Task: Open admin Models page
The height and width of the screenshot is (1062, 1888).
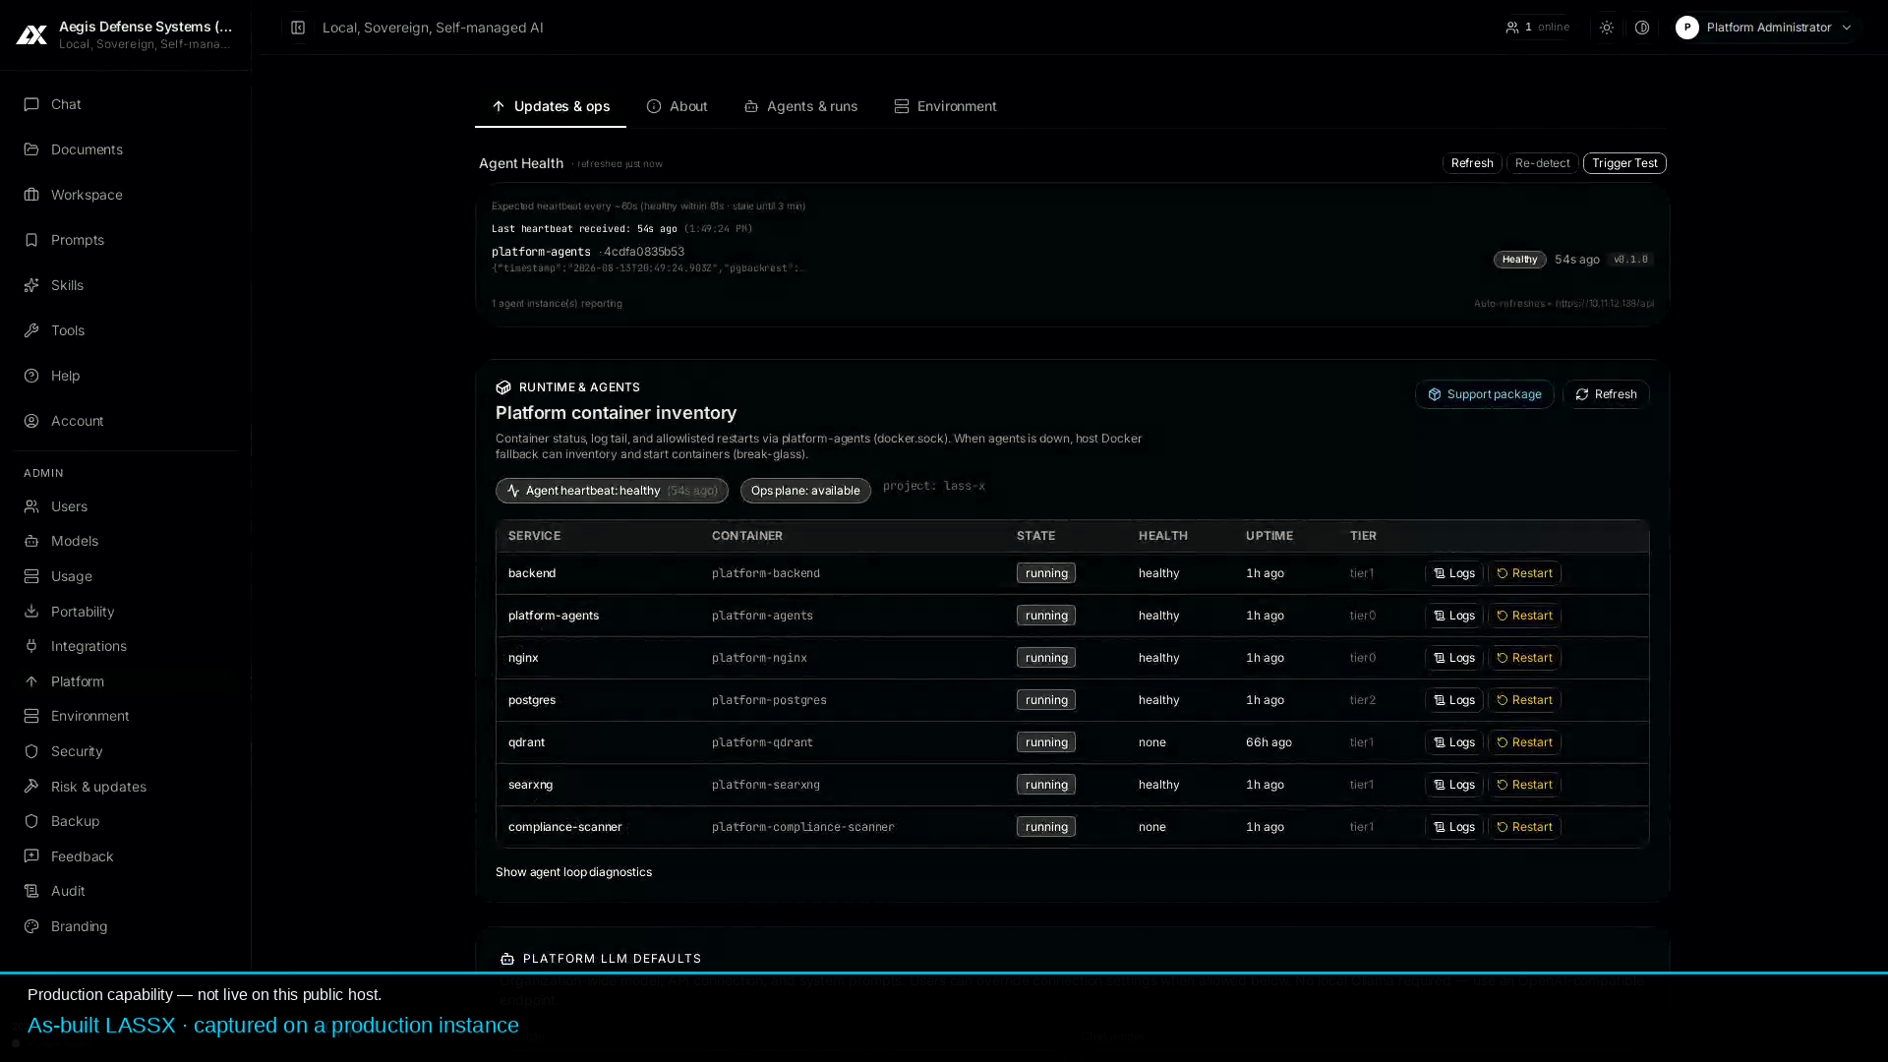Action: [125, 541]
